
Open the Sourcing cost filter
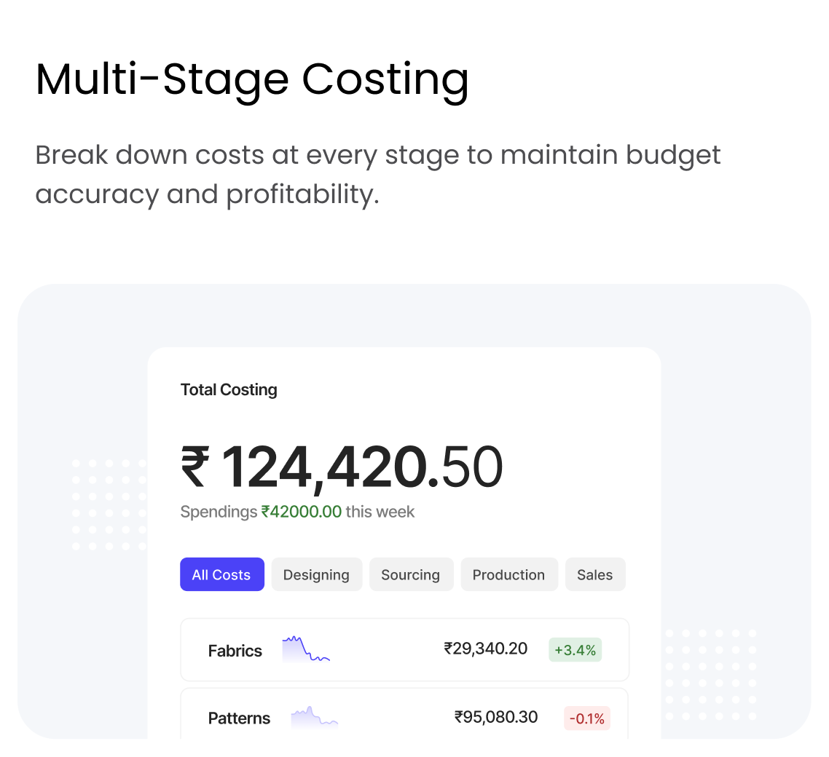410,574
